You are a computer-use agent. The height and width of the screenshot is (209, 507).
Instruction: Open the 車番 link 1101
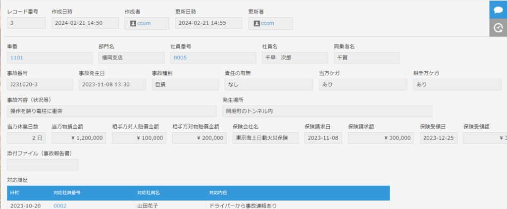point(17,57)
